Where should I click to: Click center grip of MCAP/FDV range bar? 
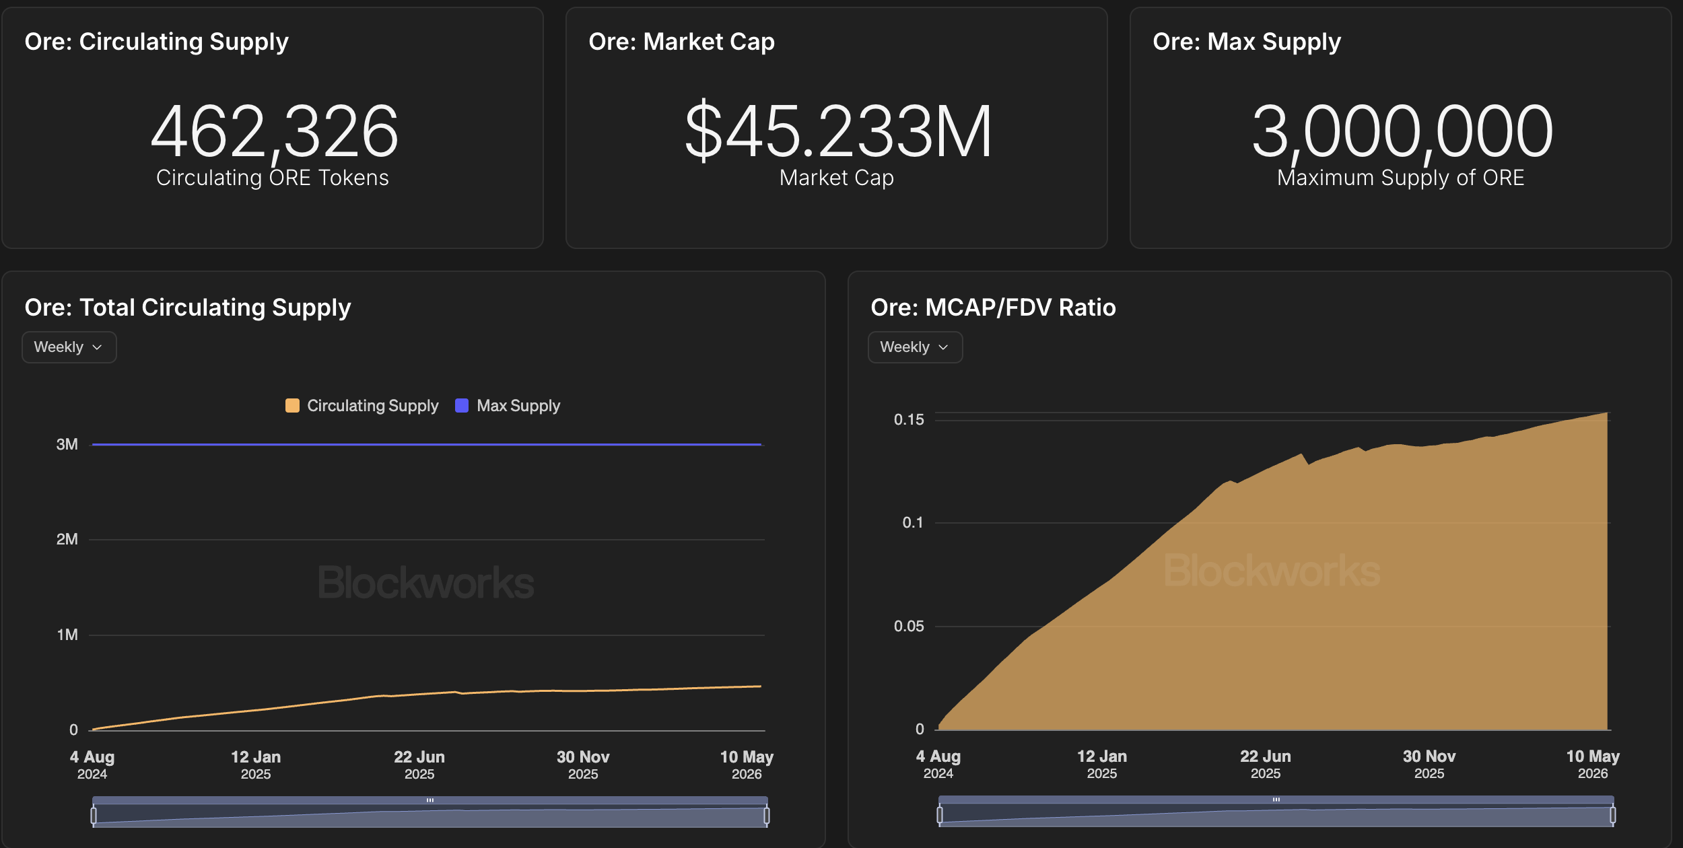click(1276, 800)
